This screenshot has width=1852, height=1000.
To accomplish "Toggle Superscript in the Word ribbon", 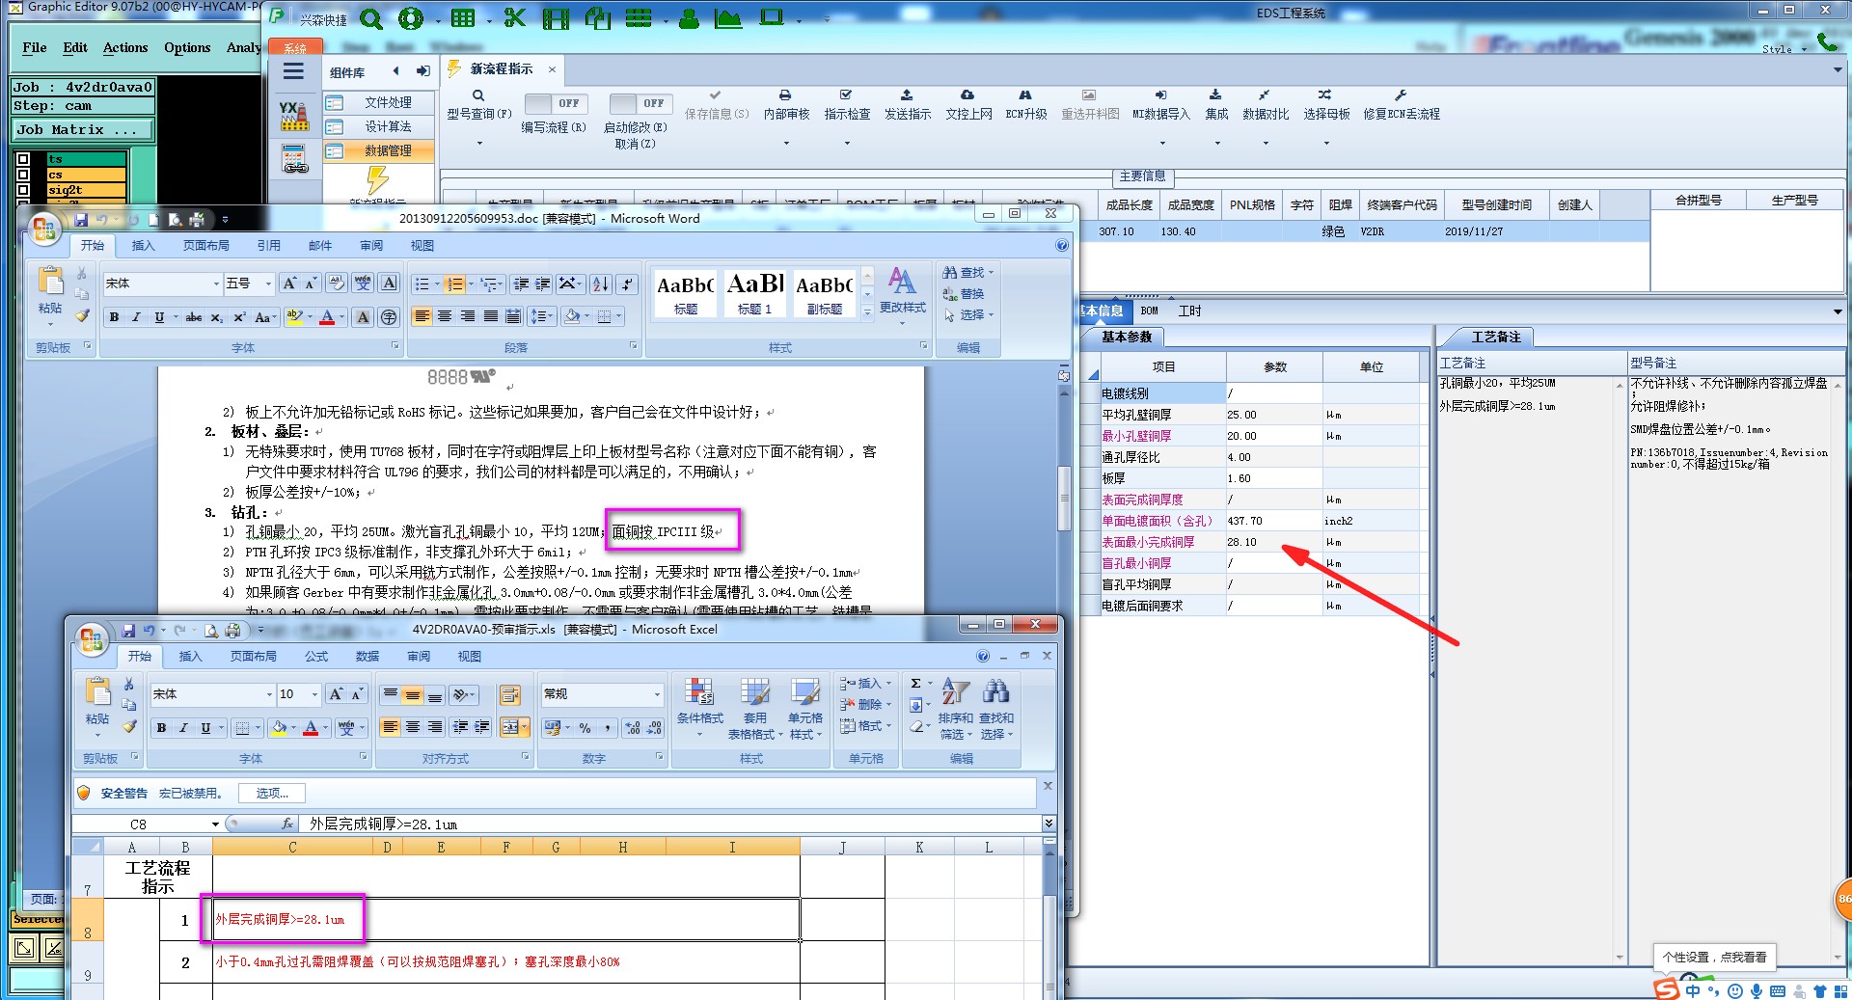I will (x=240, y=316).
